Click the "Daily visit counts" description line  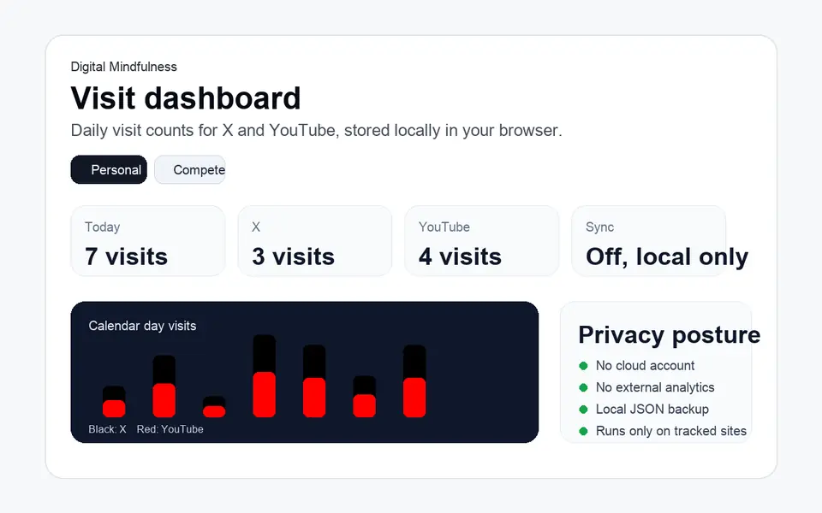tap(316, 130)
